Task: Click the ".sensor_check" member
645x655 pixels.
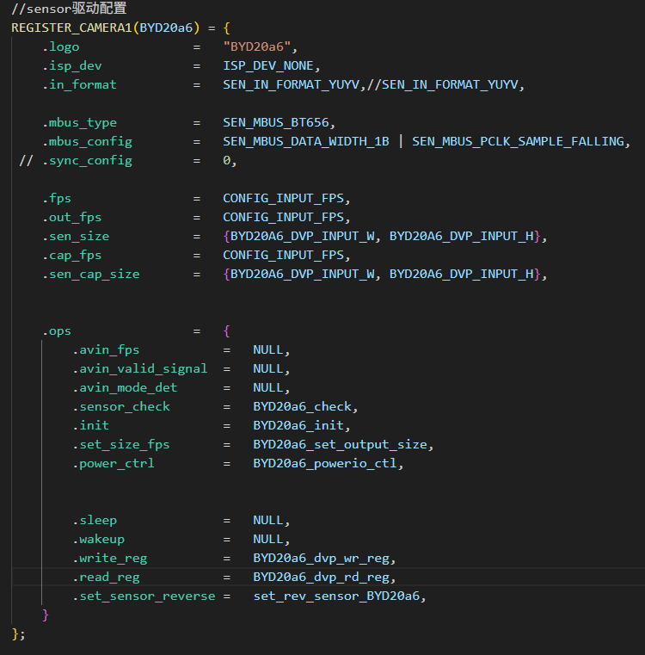Action: 120,407
